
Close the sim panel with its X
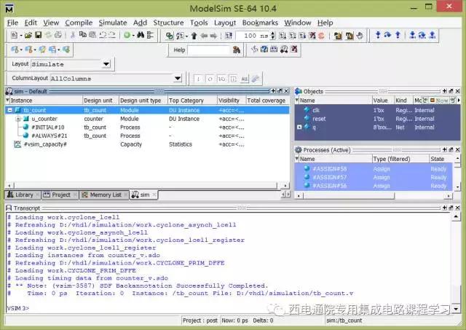286,91
